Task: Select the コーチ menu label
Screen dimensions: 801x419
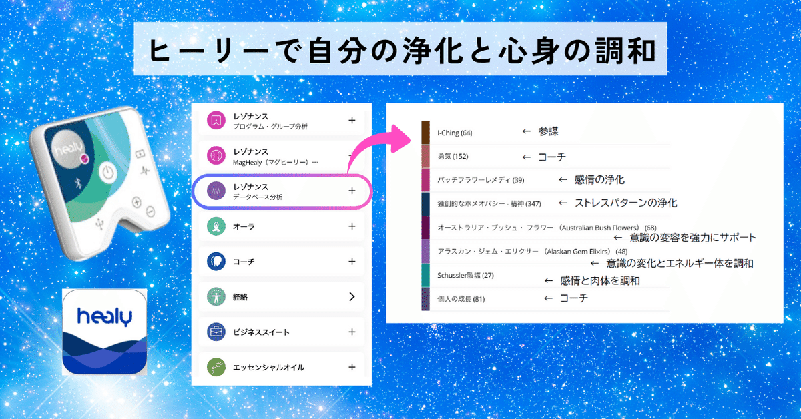Action: point(244,261)
